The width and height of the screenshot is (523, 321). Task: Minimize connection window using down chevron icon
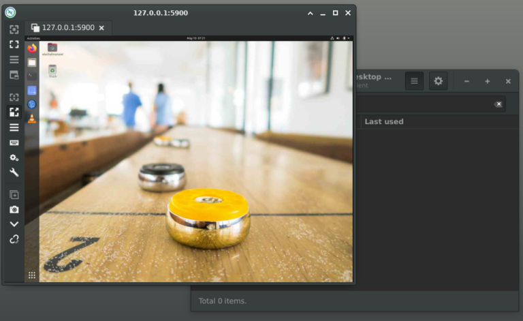click(x=14, y=224)
